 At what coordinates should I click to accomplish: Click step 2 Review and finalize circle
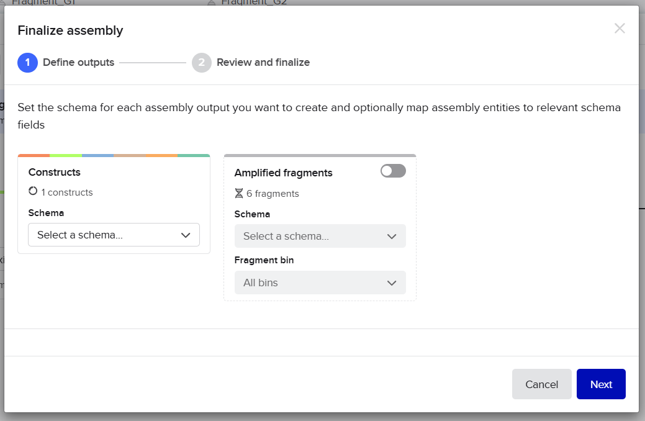pos(202,63)
